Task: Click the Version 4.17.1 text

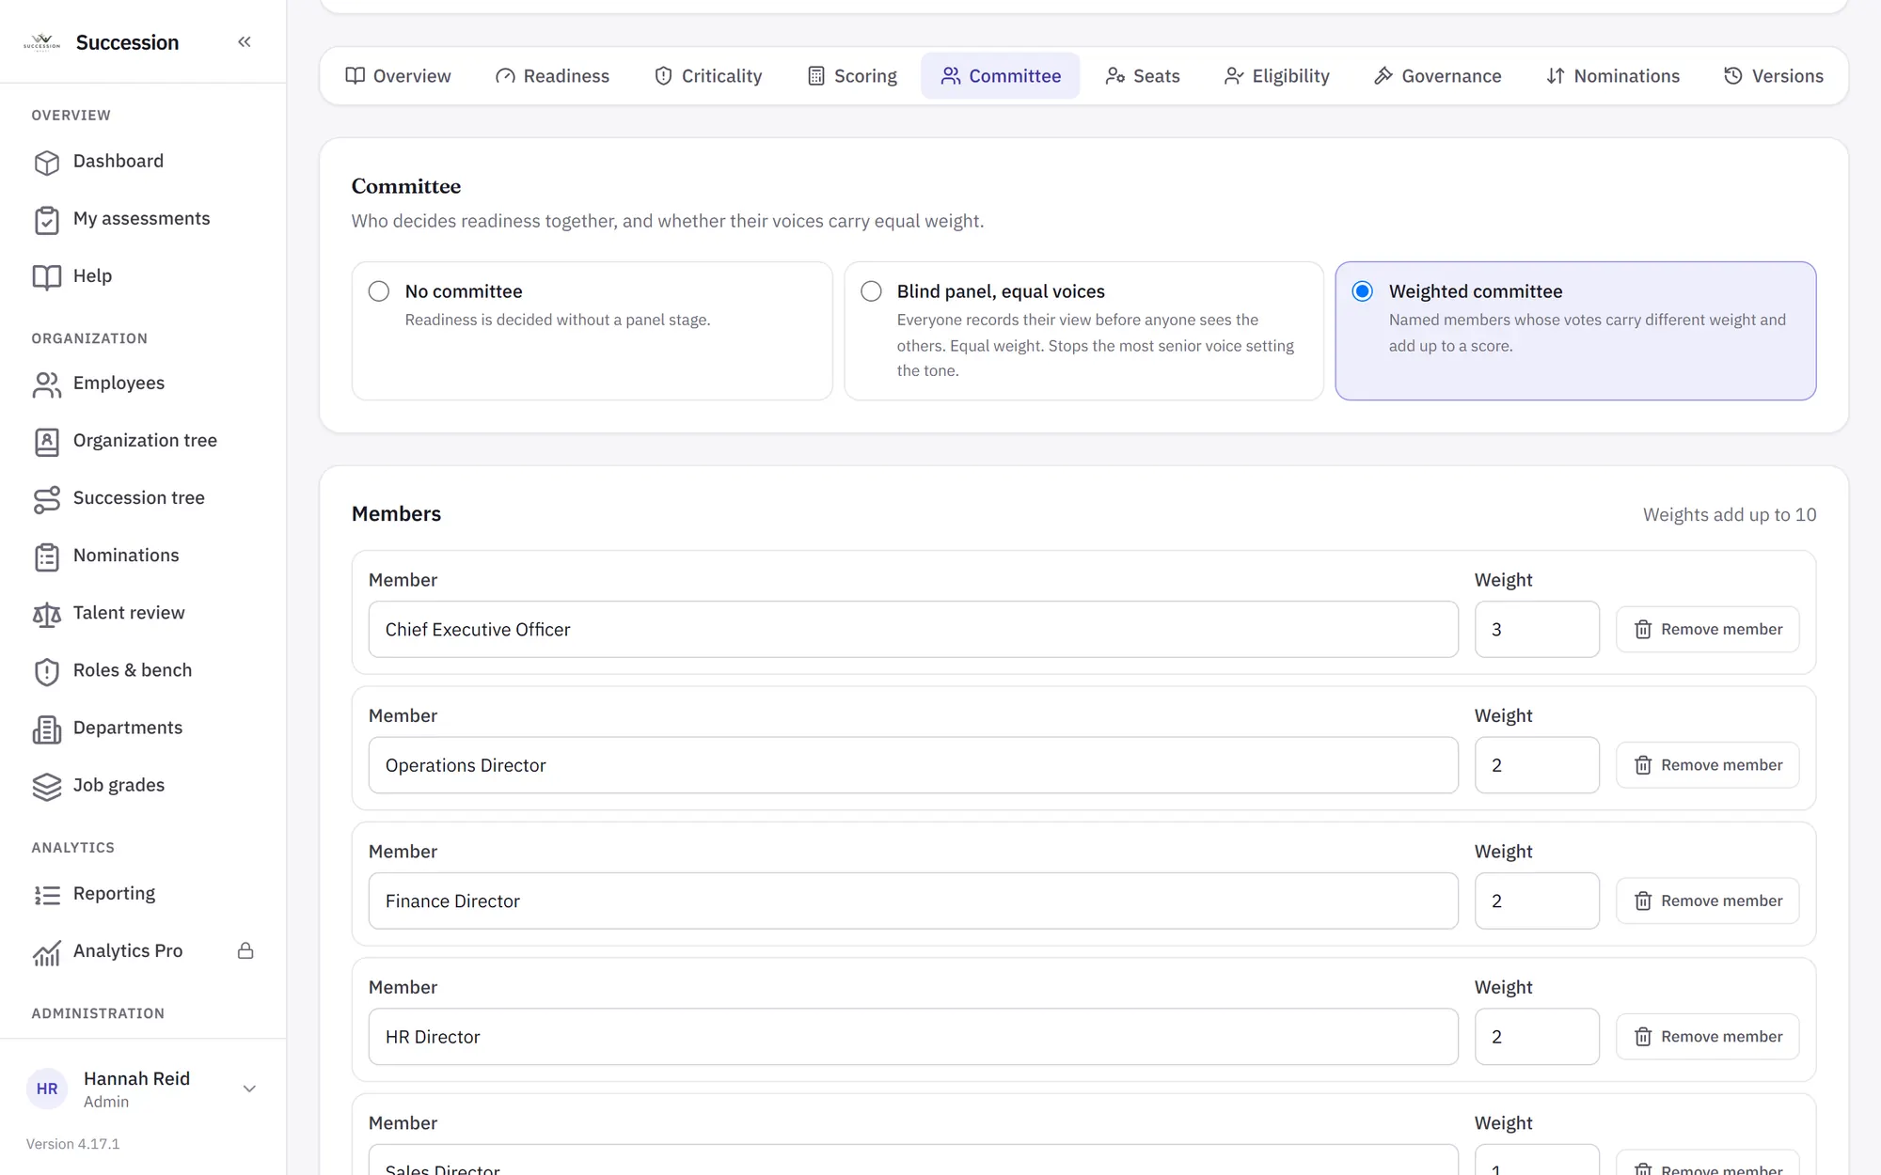Action: (73, 1144)
